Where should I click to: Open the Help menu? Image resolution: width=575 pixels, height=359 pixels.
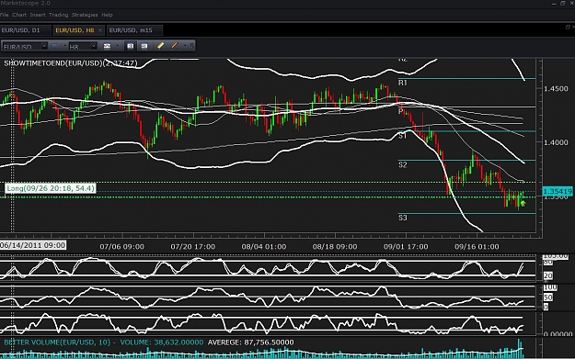(x=107, y=15)
